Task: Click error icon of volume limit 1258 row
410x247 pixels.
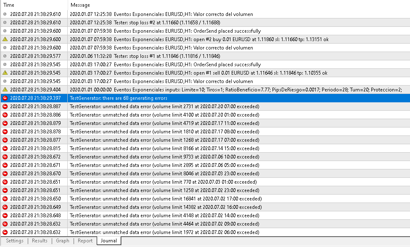Action: click(5, 190)
